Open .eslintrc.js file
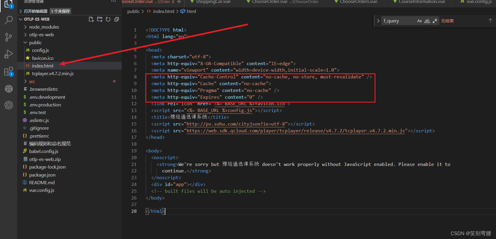Screen dimensions: 496x239 (69, 120)
